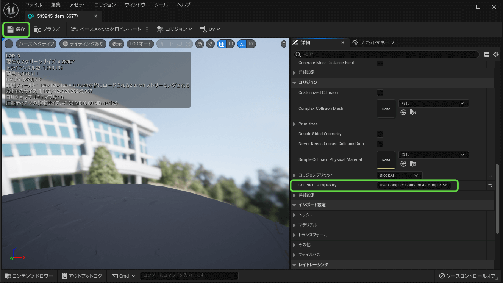Use selected asset for Complex Collision Mesh
The height and width of the screenshot is (283, 503).
point(403,113)
